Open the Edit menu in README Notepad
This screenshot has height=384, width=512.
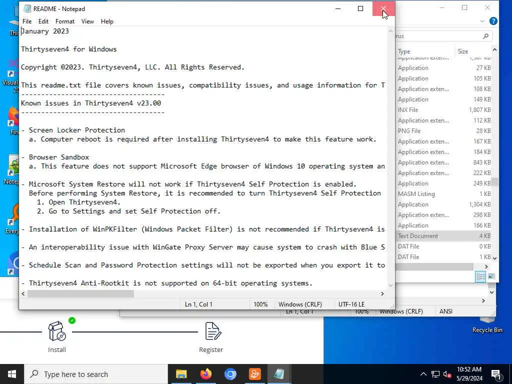pyautogui.click(x=43, y=21)
